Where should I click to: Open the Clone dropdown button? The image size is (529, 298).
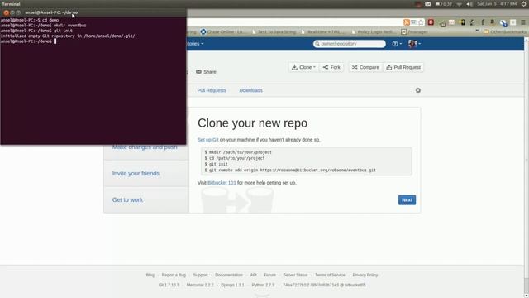(303, 67)
